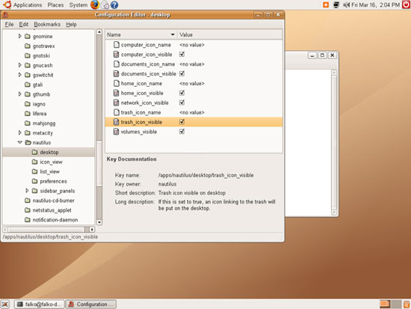
Task: Click the Value column header
Action: point(230,34)
